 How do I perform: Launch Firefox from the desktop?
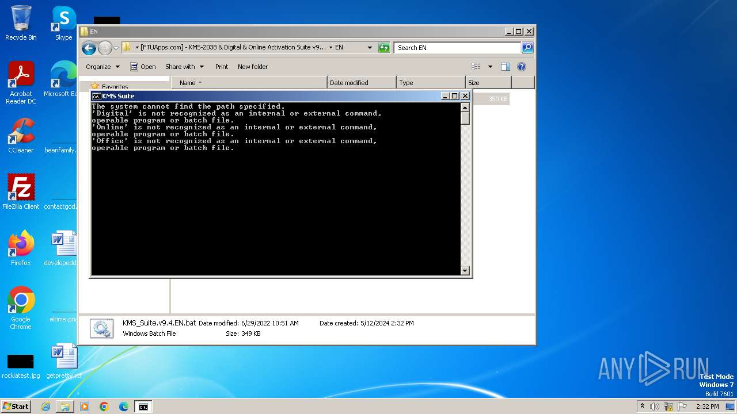click(21, 248)
